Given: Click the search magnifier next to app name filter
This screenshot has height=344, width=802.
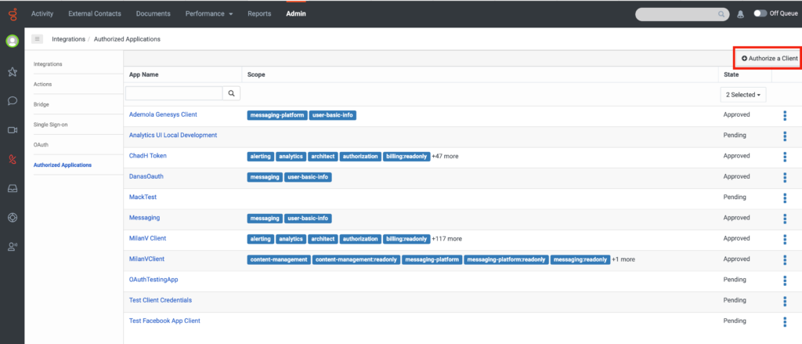Looking at the screenshot, I should (x=231, y=93).
